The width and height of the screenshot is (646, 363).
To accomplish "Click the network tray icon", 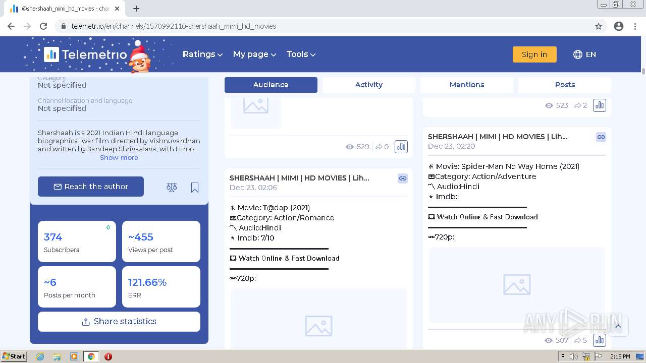I will coord(585,356).
